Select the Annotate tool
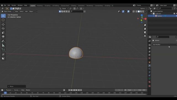 point(3,41)
